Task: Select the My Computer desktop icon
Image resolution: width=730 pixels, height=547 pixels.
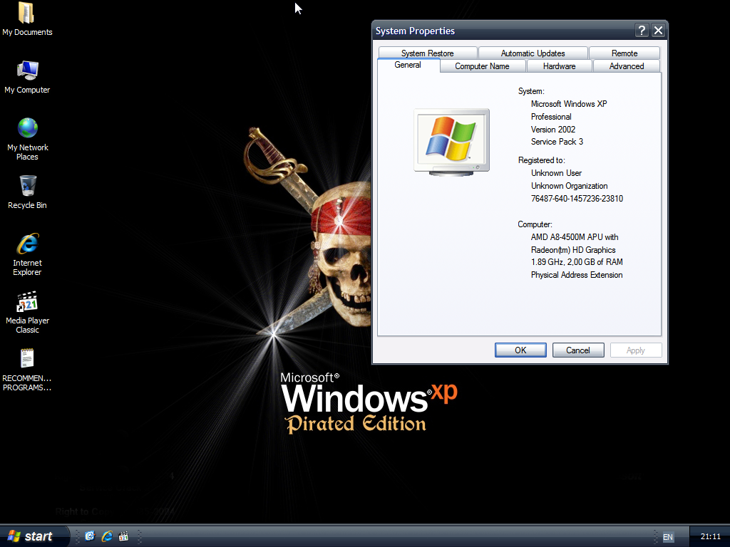Action: point(27,77)
